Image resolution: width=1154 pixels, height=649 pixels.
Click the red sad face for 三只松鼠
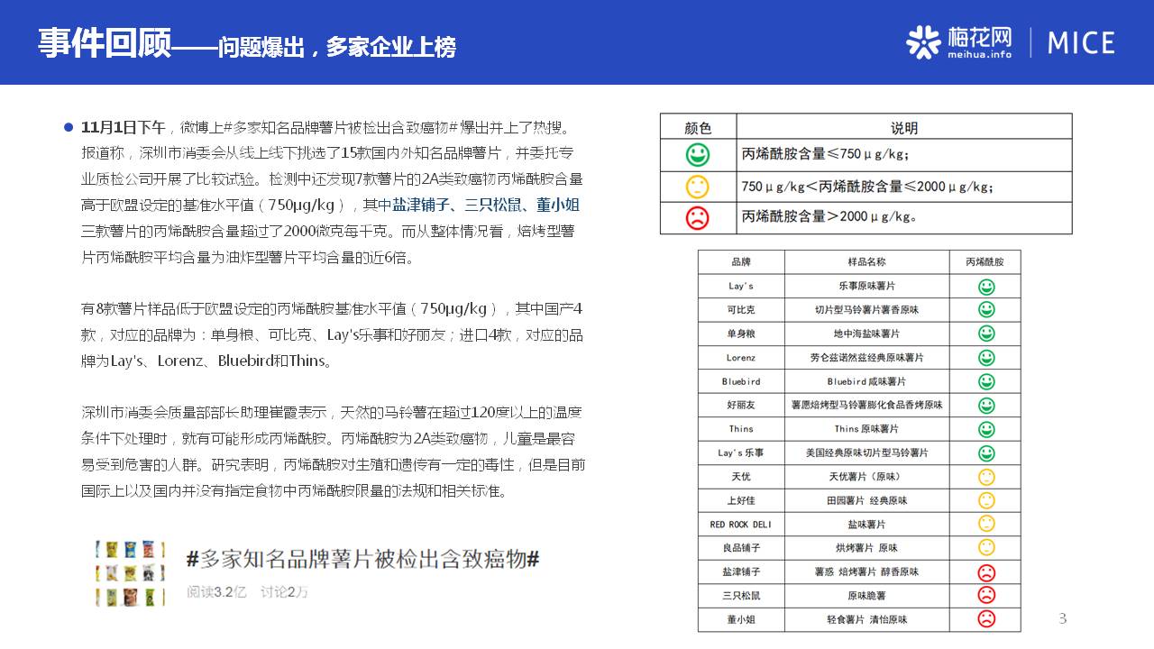coord(986,595)
